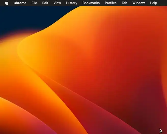Open the Tab menu
The width and height of the screenshot is (167, 134).
tap(124, 3)
